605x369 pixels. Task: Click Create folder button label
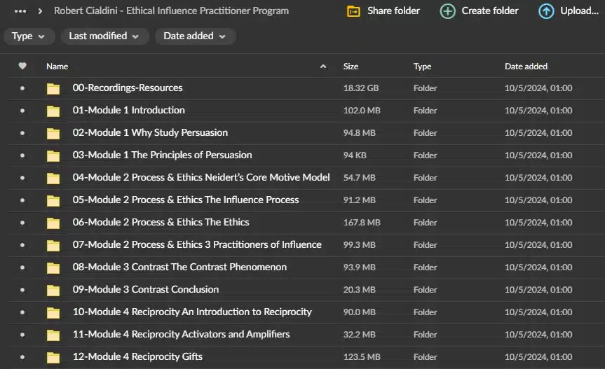(490, 11)
